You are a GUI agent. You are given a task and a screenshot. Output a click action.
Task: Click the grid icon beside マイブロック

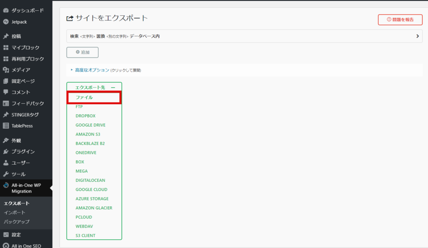tap(6, 48)
